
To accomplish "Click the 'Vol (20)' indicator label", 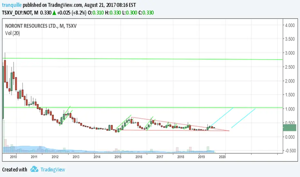I will click(13, 33).
